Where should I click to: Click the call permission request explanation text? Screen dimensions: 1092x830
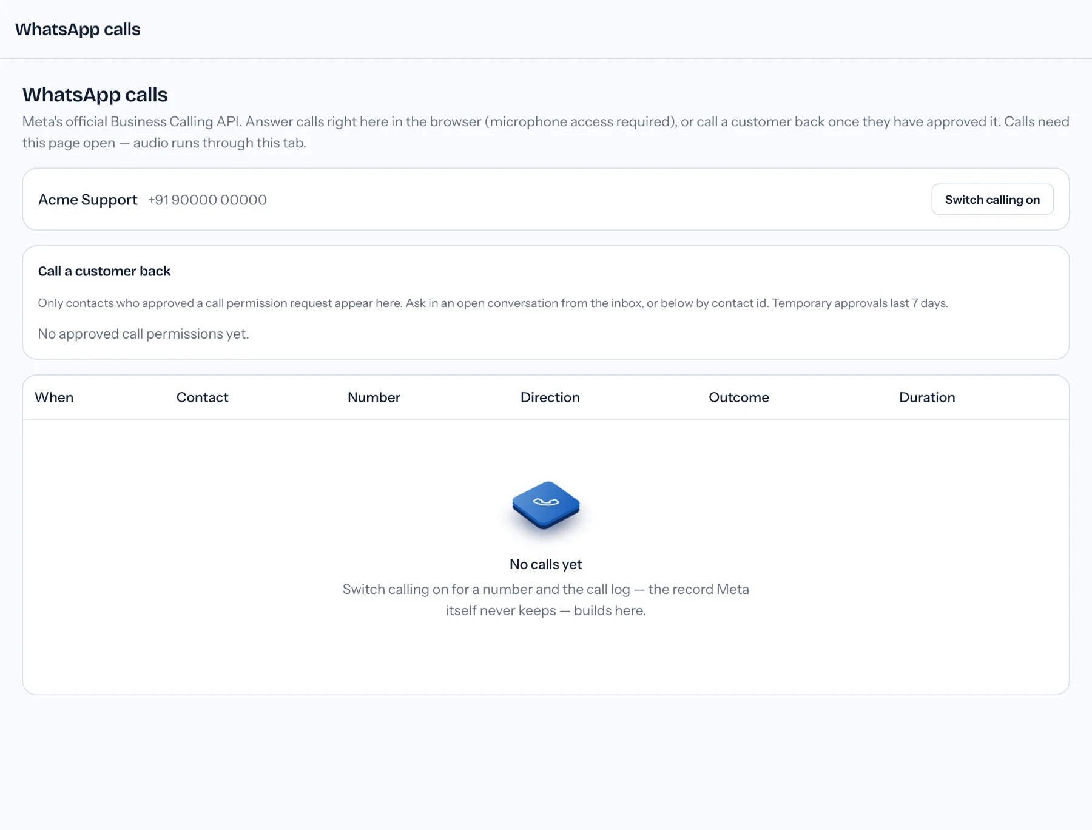(x=493, y=303)
